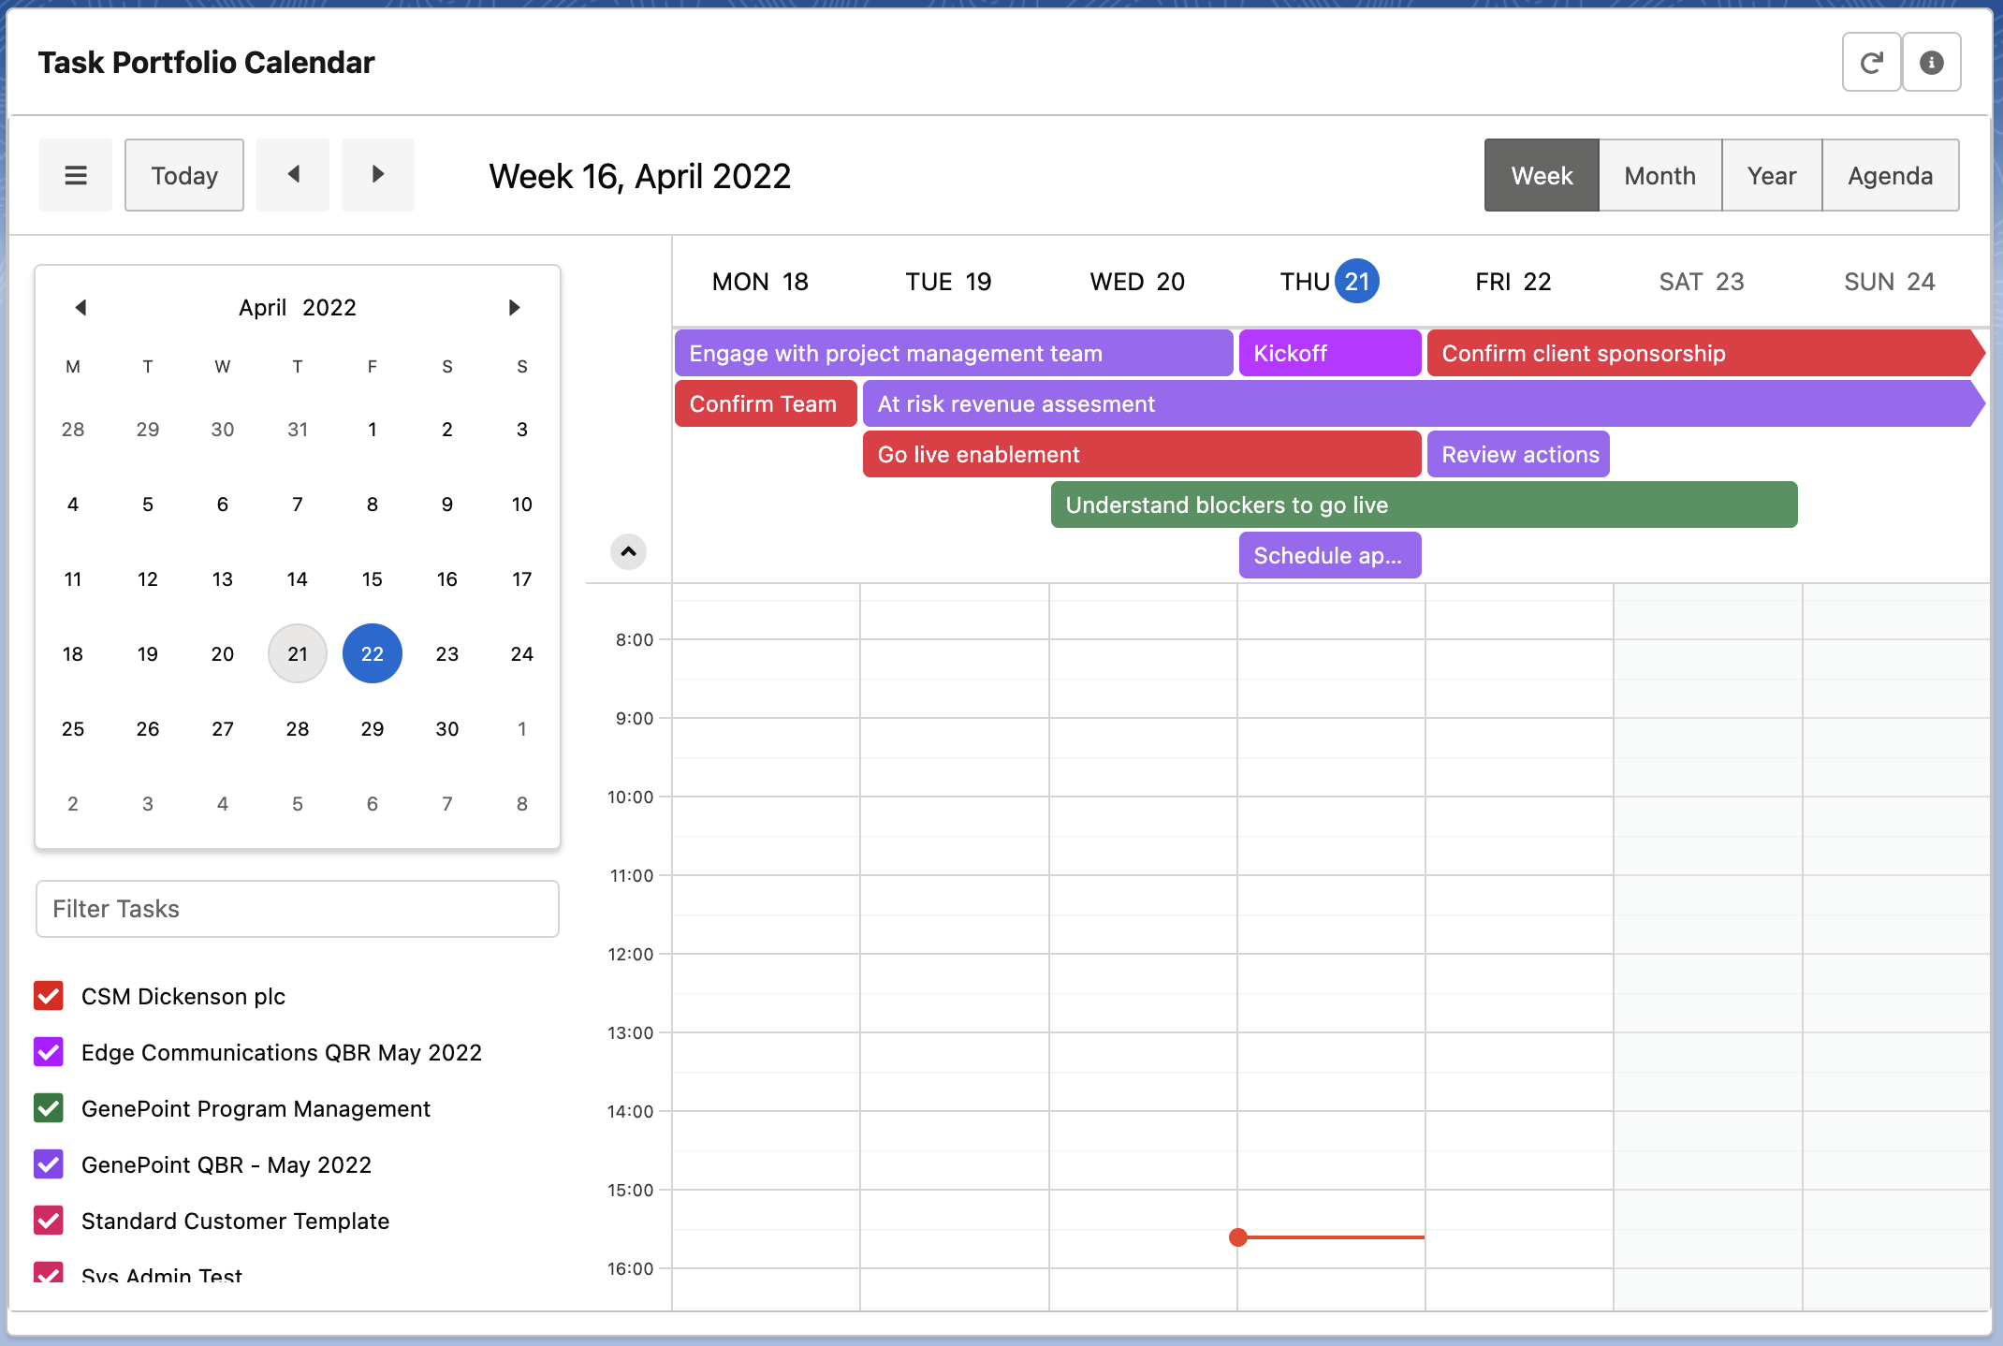Viewport: 2003px width, 1346px height.
Task: Open the Year view tab
Action: coord(1771,175)
